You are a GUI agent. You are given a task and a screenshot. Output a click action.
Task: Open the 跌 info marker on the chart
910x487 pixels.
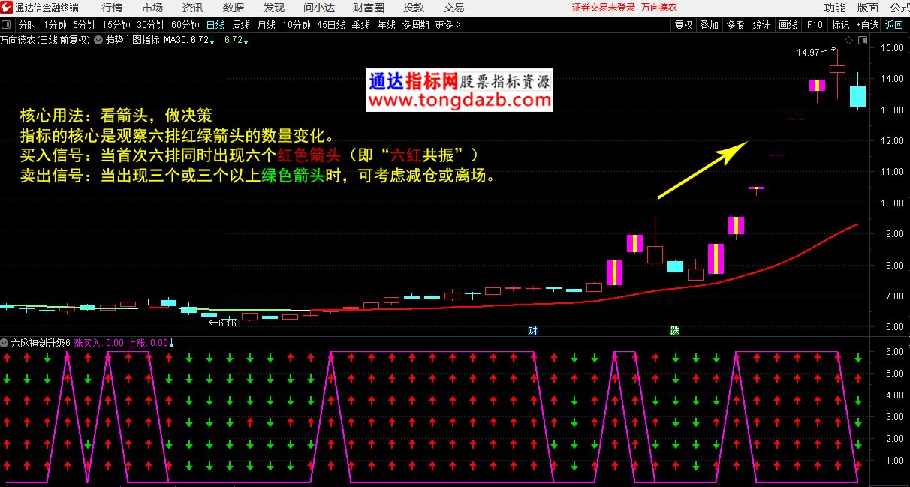[675, 330]
